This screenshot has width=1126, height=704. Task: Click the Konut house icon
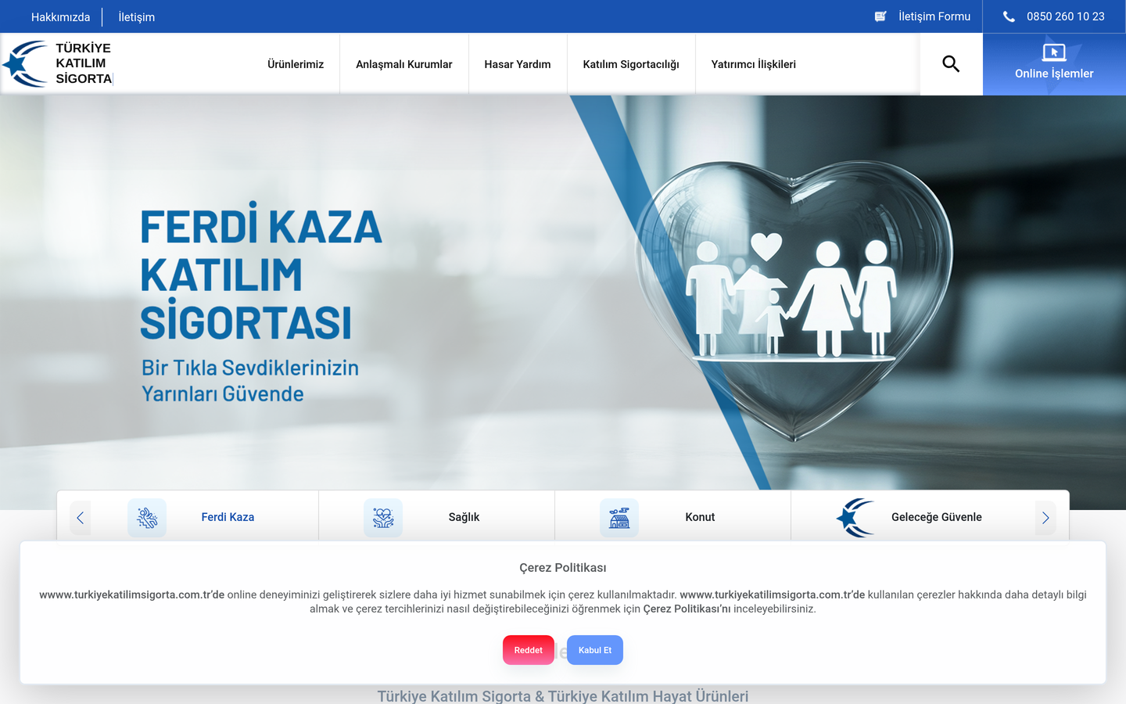[x=619, y=518]
